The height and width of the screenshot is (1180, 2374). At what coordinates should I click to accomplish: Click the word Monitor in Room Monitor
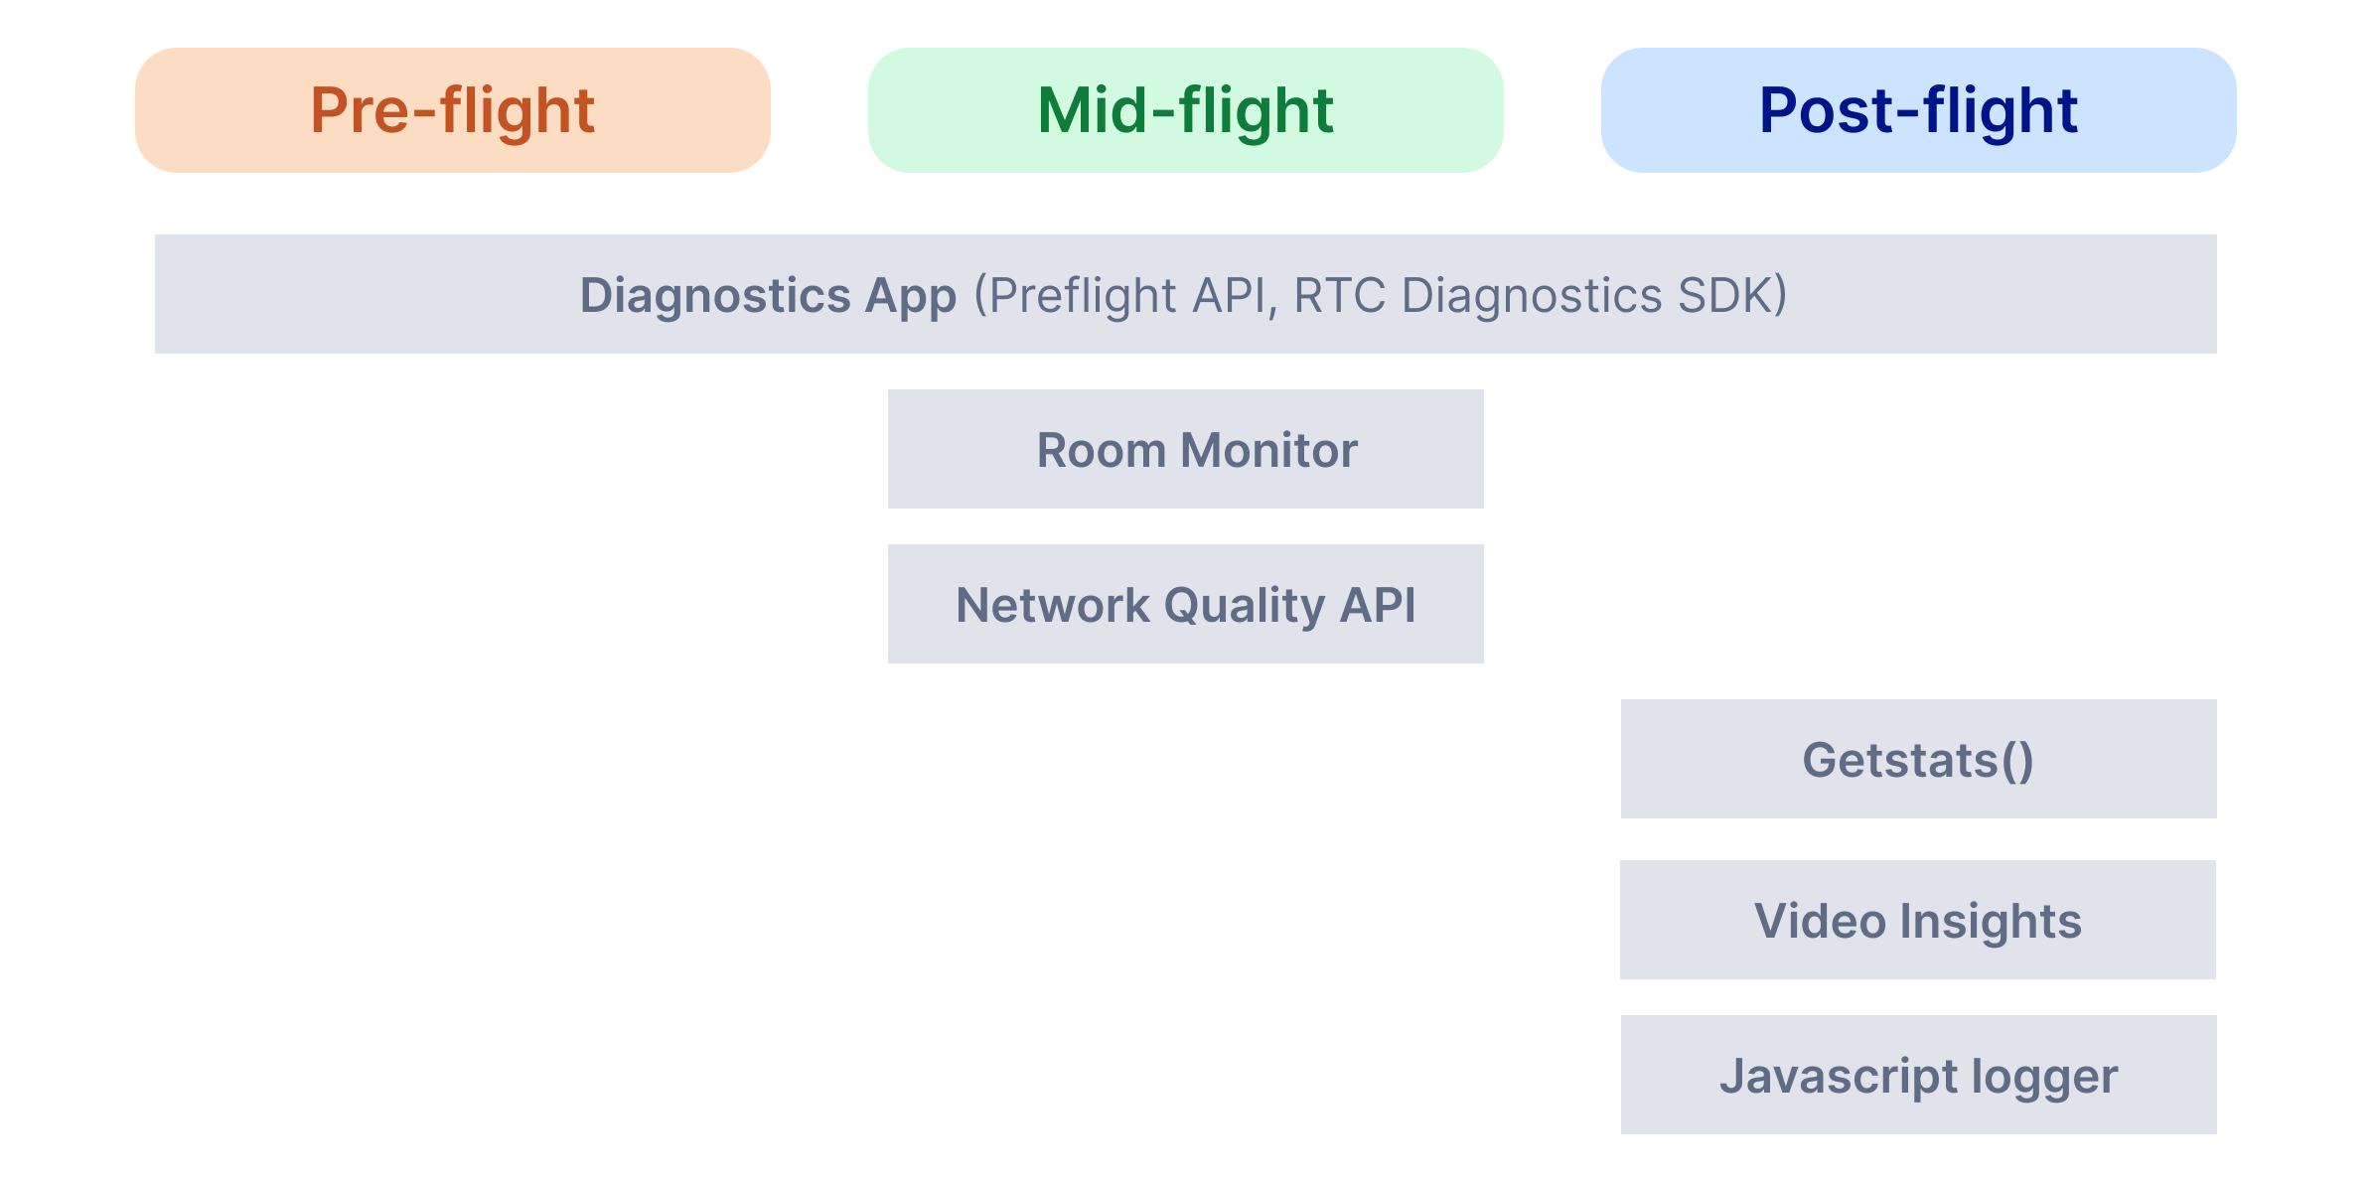click(x=1269, y=451)
